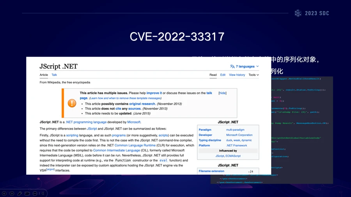Click the Developer label in infobox

click(x=205, y=135)
